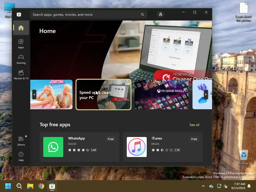
Task: Show next carousel items with right arrow
Action: click(206, 94)
